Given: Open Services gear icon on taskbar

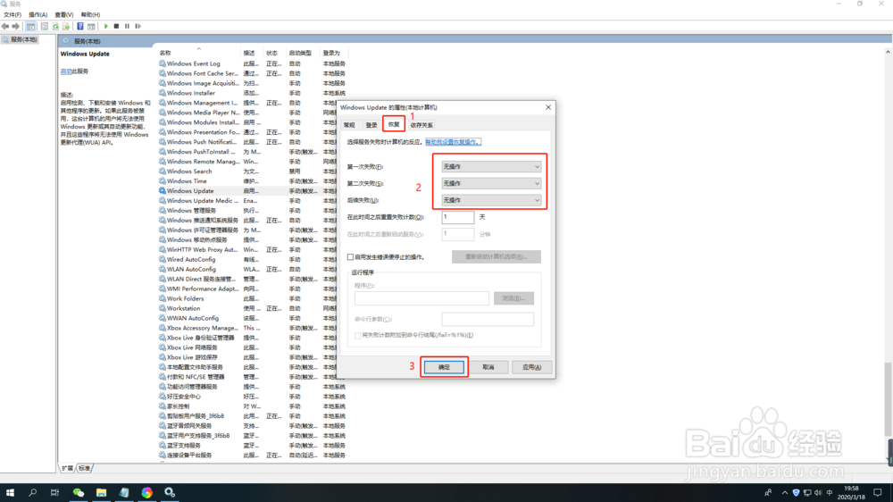Looking at the screenshot, I should [170, 492].
